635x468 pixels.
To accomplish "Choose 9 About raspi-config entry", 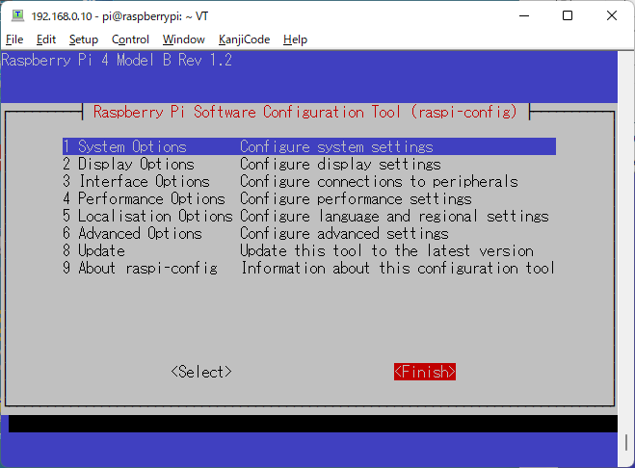I will (140, 269).
